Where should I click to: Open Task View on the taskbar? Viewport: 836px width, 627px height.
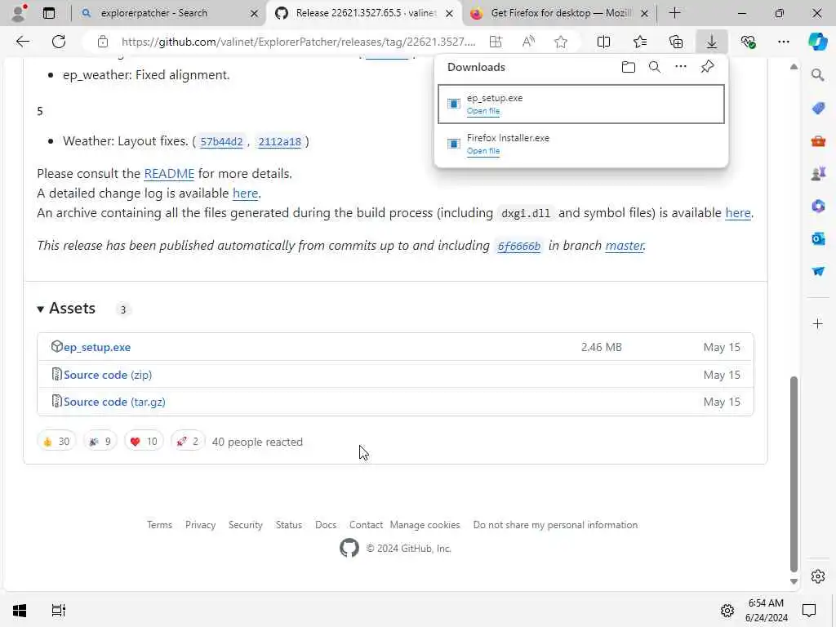click(x=58, y=611)
